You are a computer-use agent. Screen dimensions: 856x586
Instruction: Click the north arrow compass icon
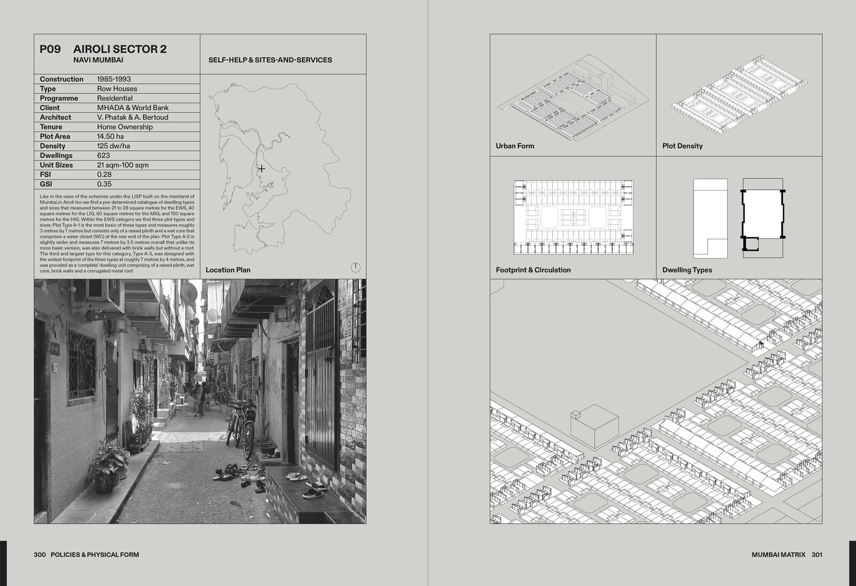(x=356, y=267)
